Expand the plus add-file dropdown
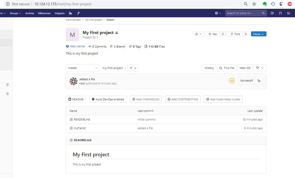 pos(133,68)
